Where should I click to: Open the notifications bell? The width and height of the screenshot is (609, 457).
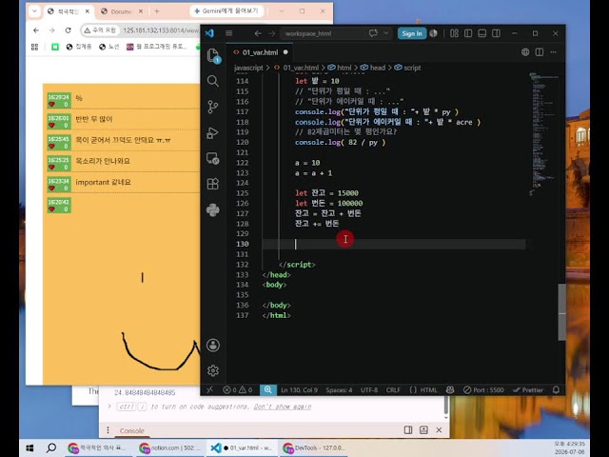point(556,389)
